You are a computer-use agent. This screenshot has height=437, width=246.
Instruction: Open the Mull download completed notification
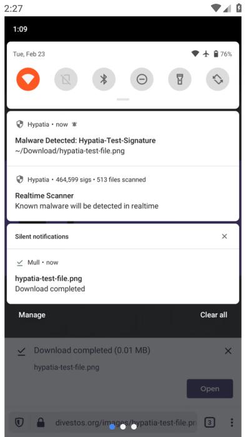coord(123,276)
